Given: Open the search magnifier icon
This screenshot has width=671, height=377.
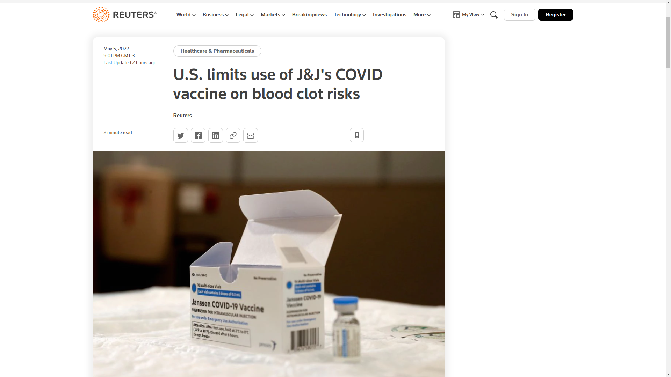Looking at the screenshot, I should coord(494,15).
